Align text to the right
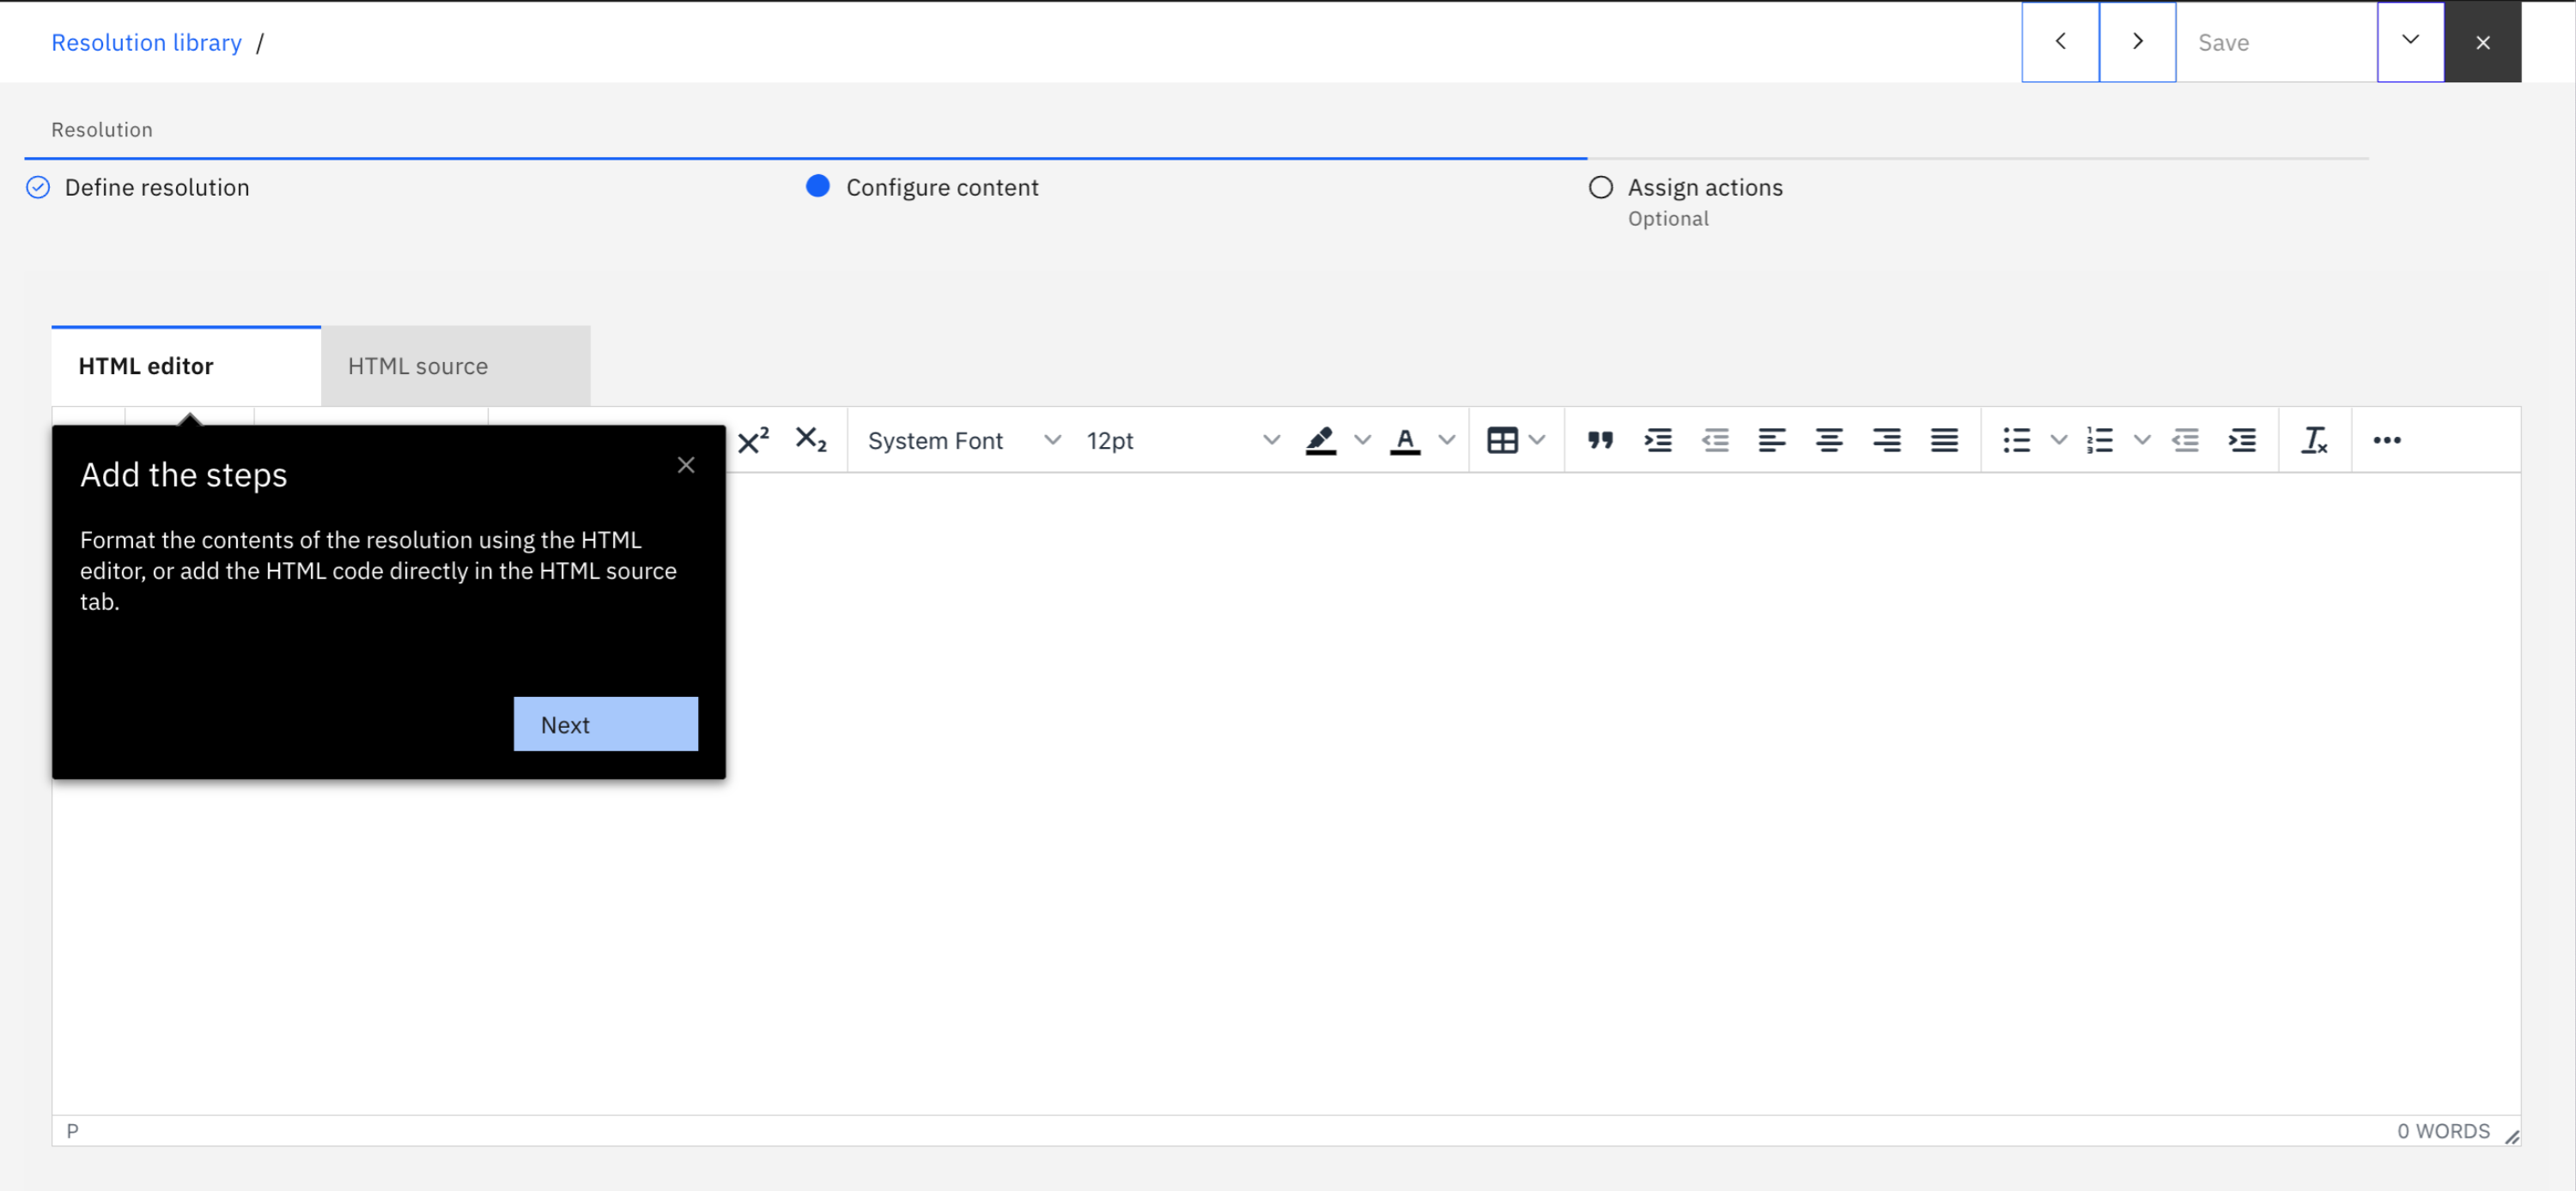This screenshot has width=2576, height=1191. click(1886, 439)
